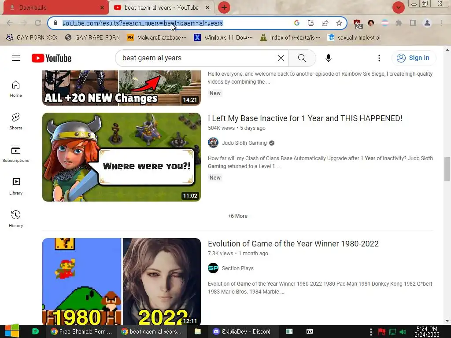Open the 7z taskbar icon
This screenshot has height=338, width=451.
point(310,331)
